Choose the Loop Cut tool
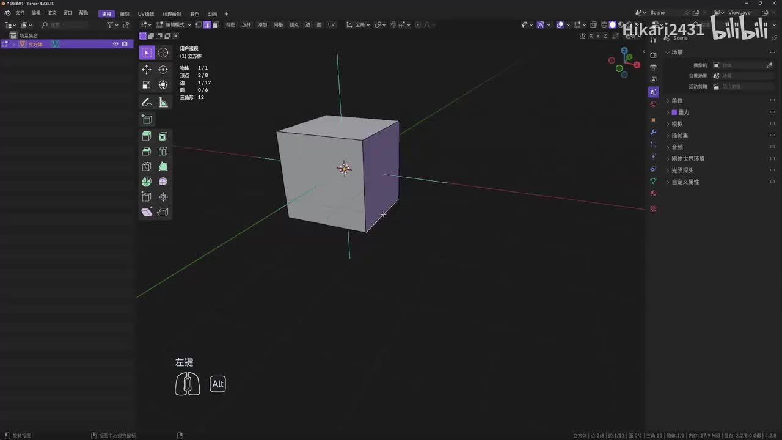This screenshot has width=782, height=440. pos(163,152)
